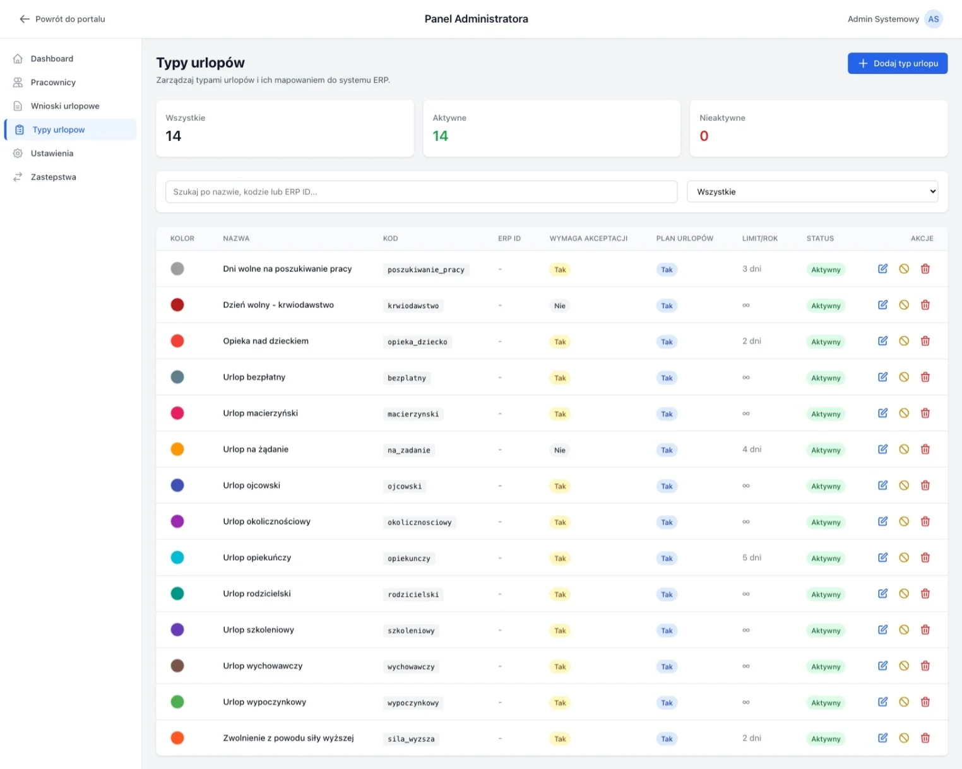Click the back arrow to return to portal
962x769 pixels.
(x=25, y=19)
